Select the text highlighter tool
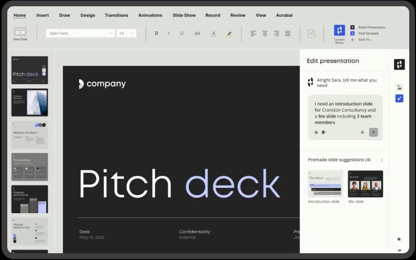The height and width of the screenshot is (260, 416). pos(229,33)
